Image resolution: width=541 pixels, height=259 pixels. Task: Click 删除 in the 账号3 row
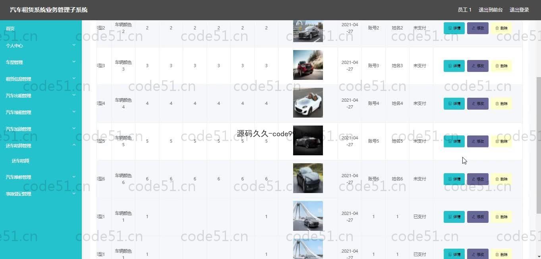(501, 66)
